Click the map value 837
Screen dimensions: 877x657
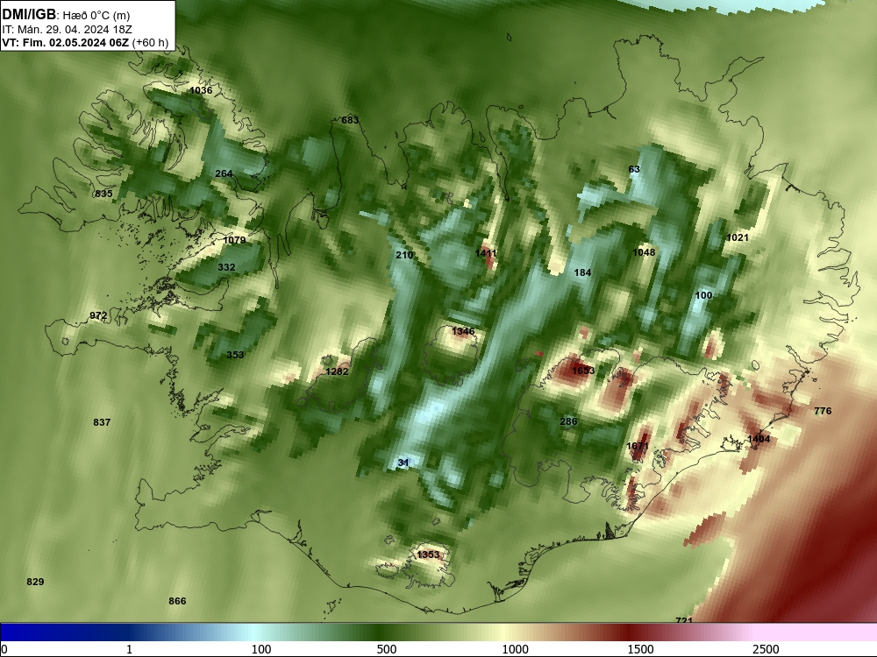coord(102,422)
